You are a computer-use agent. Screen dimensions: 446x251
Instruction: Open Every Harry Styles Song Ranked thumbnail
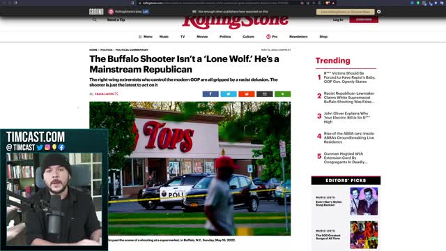pyautogui.click(x=364, y=201)
